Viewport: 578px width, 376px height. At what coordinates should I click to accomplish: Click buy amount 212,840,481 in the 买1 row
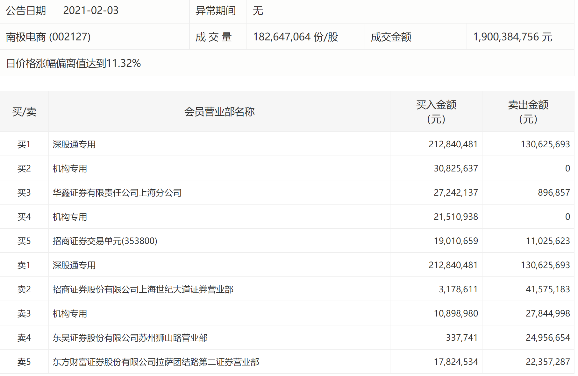point(453,144)
